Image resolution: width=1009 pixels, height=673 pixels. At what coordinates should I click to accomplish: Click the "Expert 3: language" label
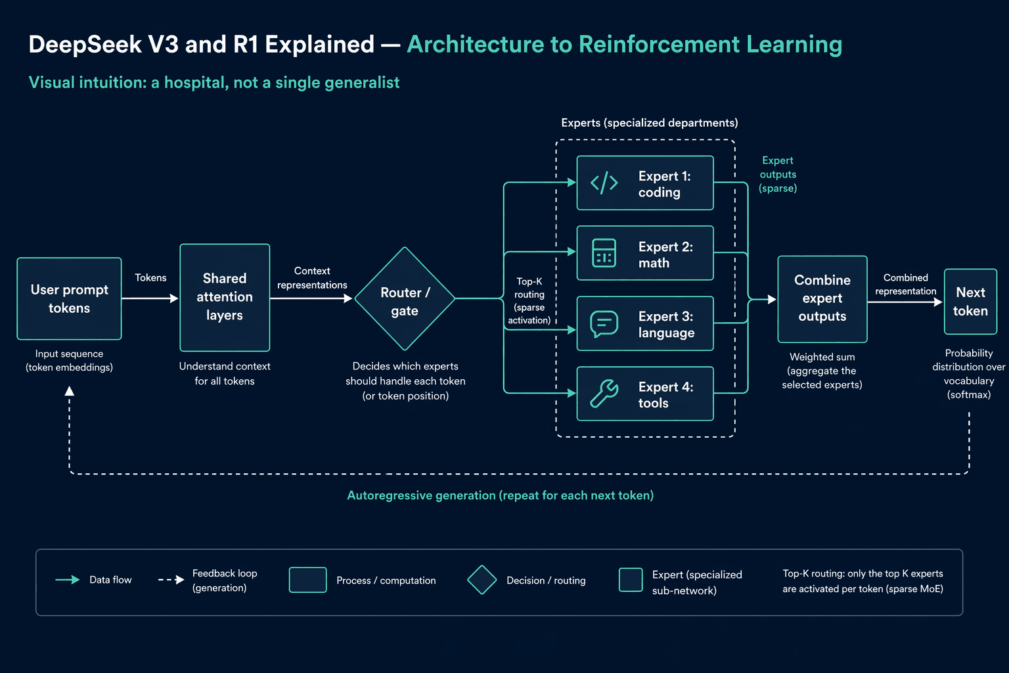pos(666,325)
